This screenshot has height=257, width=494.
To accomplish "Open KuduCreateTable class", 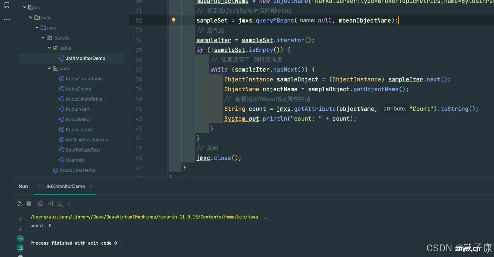I will click(x=84, y=79).
